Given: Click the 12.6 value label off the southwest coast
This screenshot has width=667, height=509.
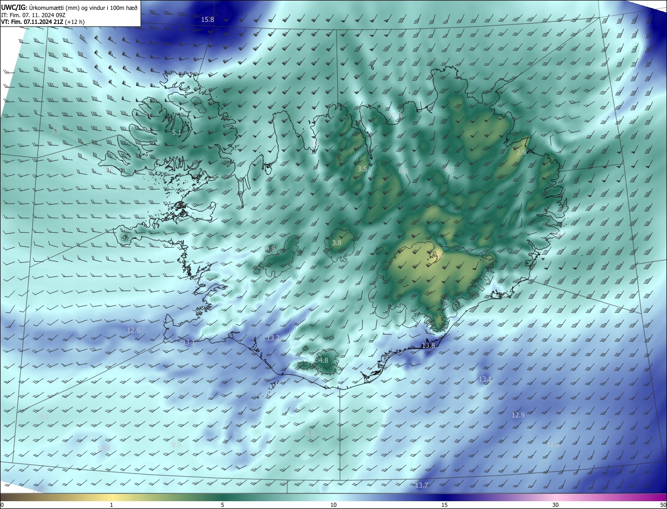Looking at the screenshot, I should [133, 330].
